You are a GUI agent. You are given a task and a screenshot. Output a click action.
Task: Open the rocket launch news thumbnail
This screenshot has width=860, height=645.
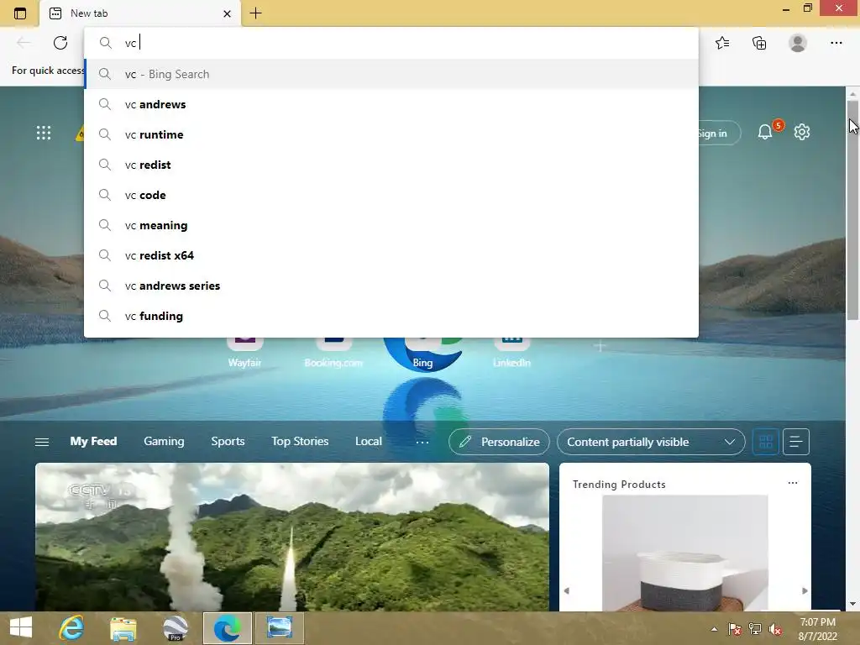tap(291, 537)
